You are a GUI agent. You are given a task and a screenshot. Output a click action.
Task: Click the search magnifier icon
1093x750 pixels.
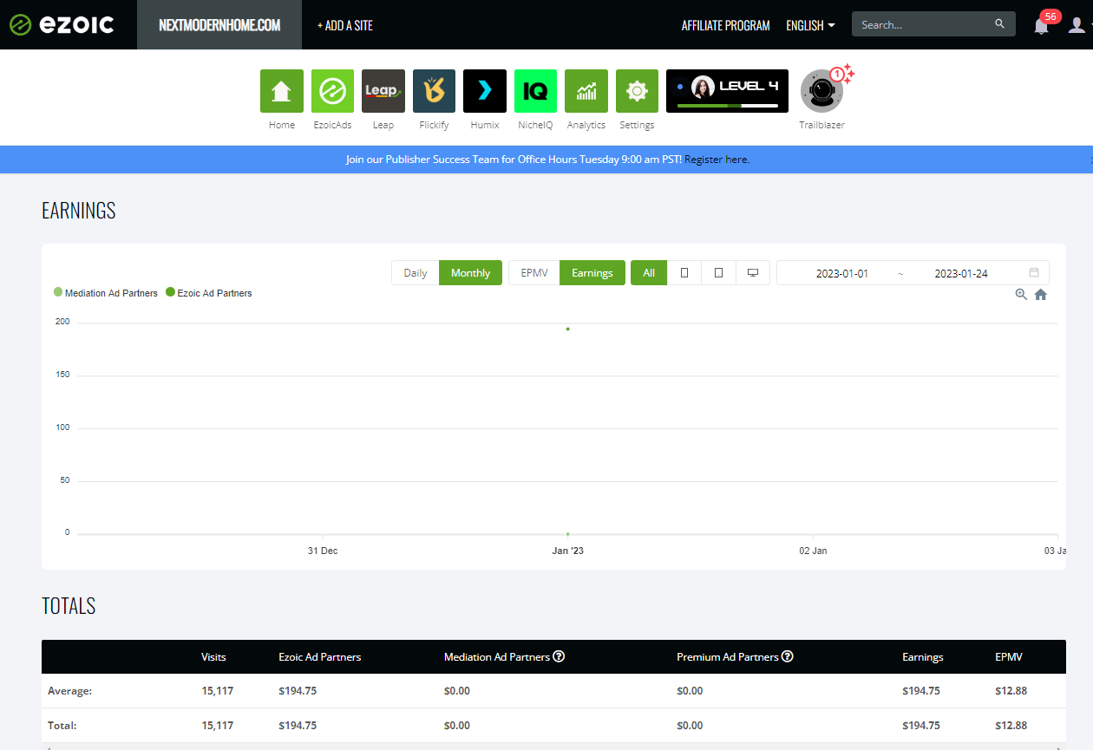tap(1000, 24)
